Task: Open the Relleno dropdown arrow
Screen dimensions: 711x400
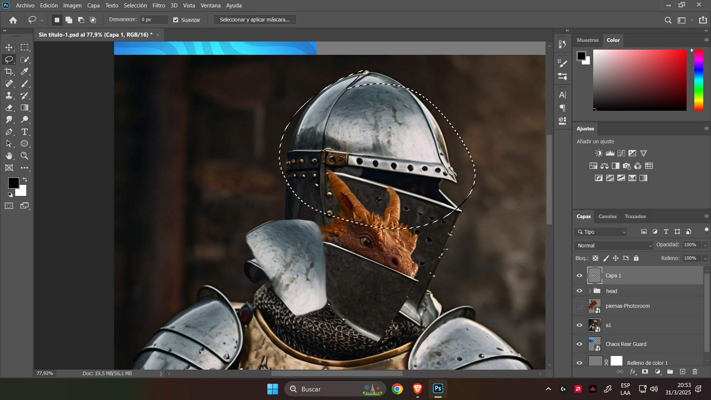Action: click(x=705, y=259)
